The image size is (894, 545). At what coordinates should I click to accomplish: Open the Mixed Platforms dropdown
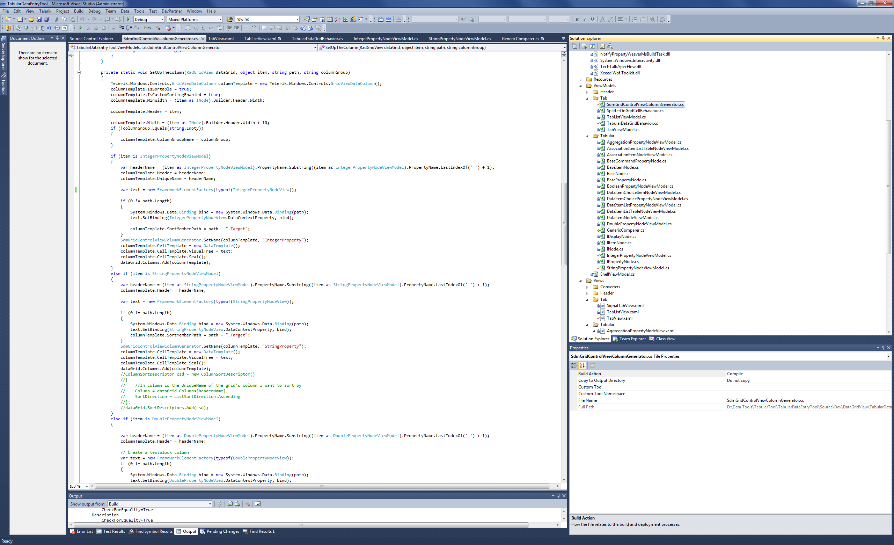point(220,19)
